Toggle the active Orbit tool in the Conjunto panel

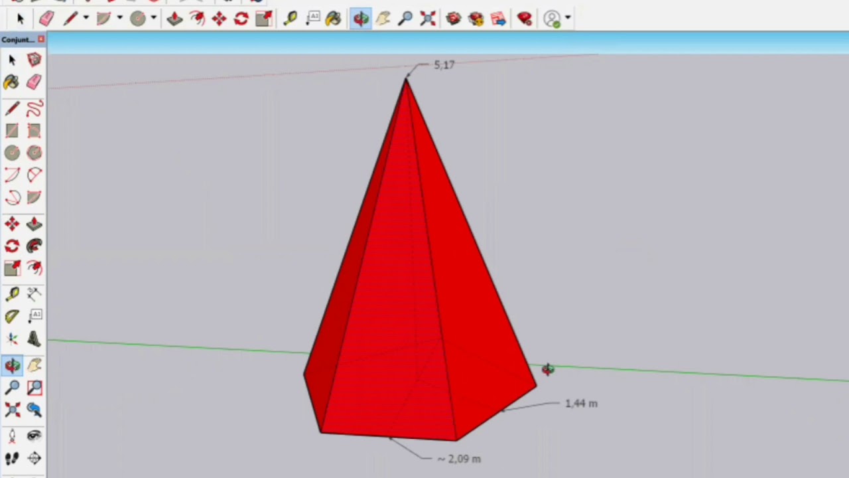[x=12, y=365]
